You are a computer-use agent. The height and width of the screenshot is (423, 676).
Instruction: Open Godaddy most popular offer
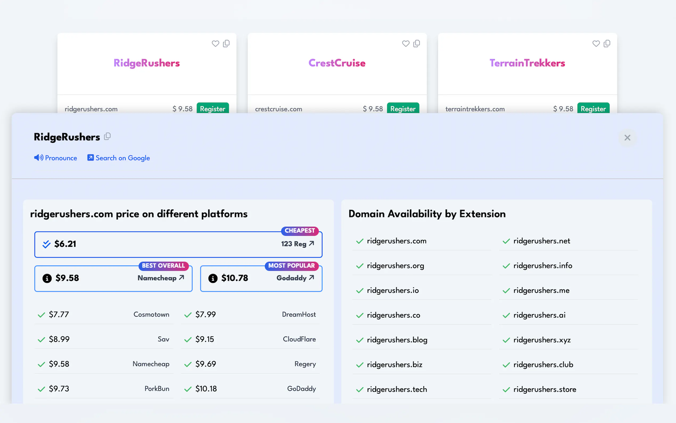pos(295,278)
